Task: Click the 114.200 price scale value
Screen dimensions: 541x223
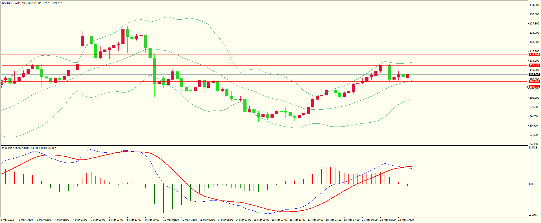Action: [534, 61]
